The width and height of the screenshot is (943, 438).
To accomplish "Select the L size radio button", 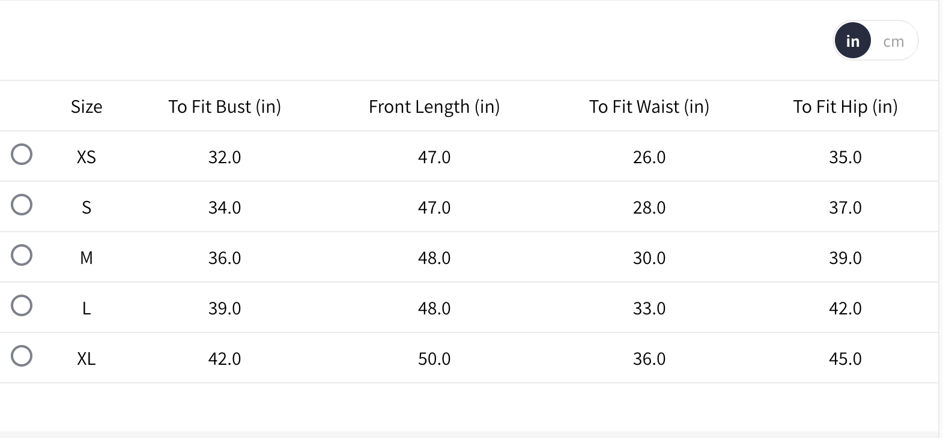I will pyautogui.click(x=22, y=305).
